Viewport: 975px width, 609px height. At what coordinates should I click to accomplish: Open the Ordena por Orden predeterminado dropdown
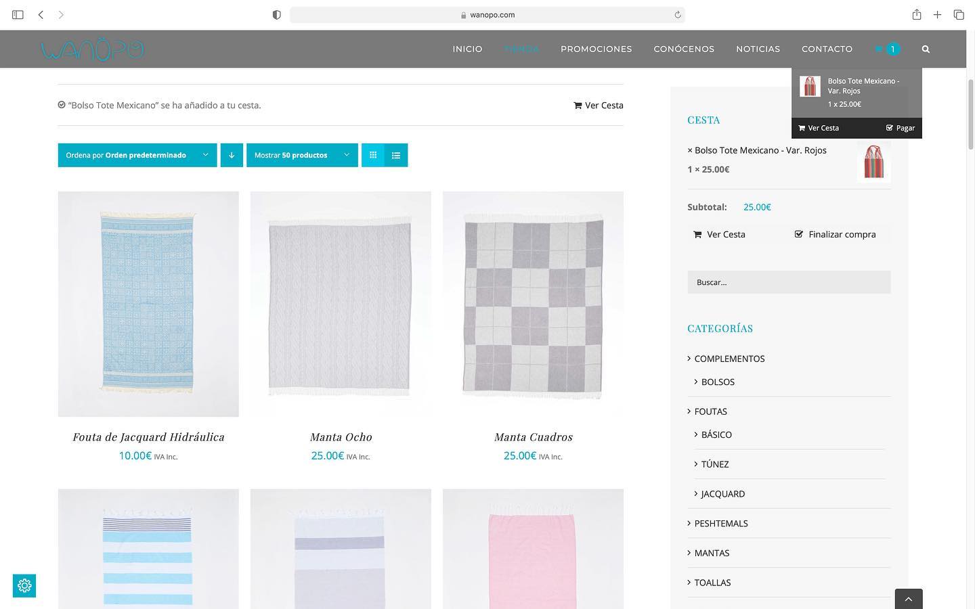137,155
